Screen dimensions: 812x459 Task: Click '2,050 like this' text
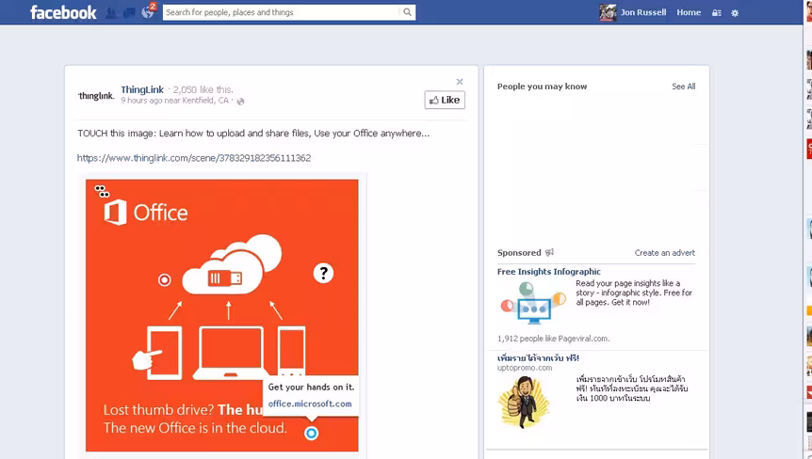click(x=203, y=89)
